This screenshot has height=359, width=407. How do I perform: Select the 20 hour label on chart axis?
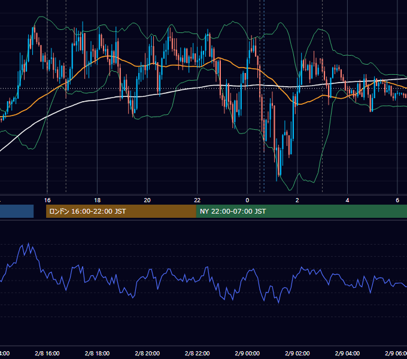(x=147, y=200)
